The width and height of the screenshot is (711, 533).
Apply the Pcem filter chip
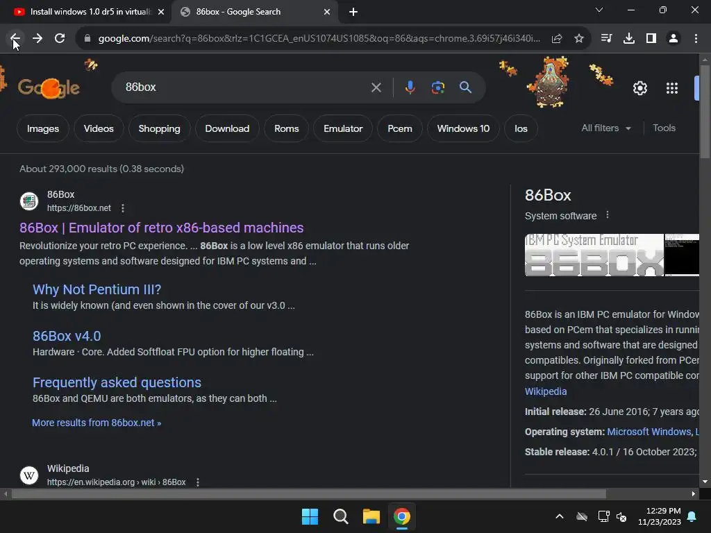tap(400, 128)
